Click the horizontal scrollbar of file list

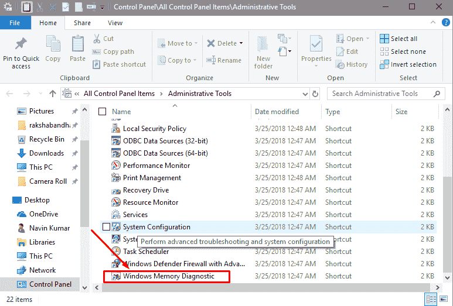pos(265,287)
